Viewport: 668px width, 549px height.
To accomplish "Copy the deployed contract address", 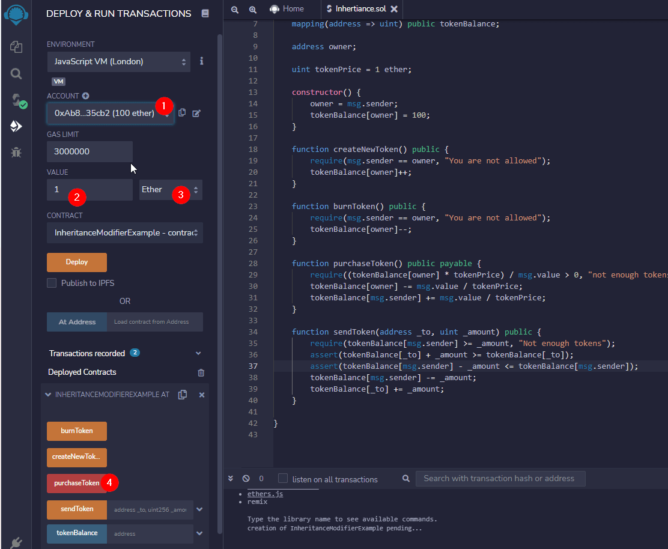I will pyautogui.click(x=183, y=395).
